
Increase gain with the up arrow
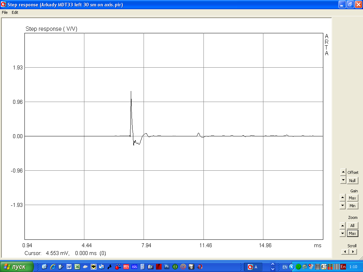[343, 198]
